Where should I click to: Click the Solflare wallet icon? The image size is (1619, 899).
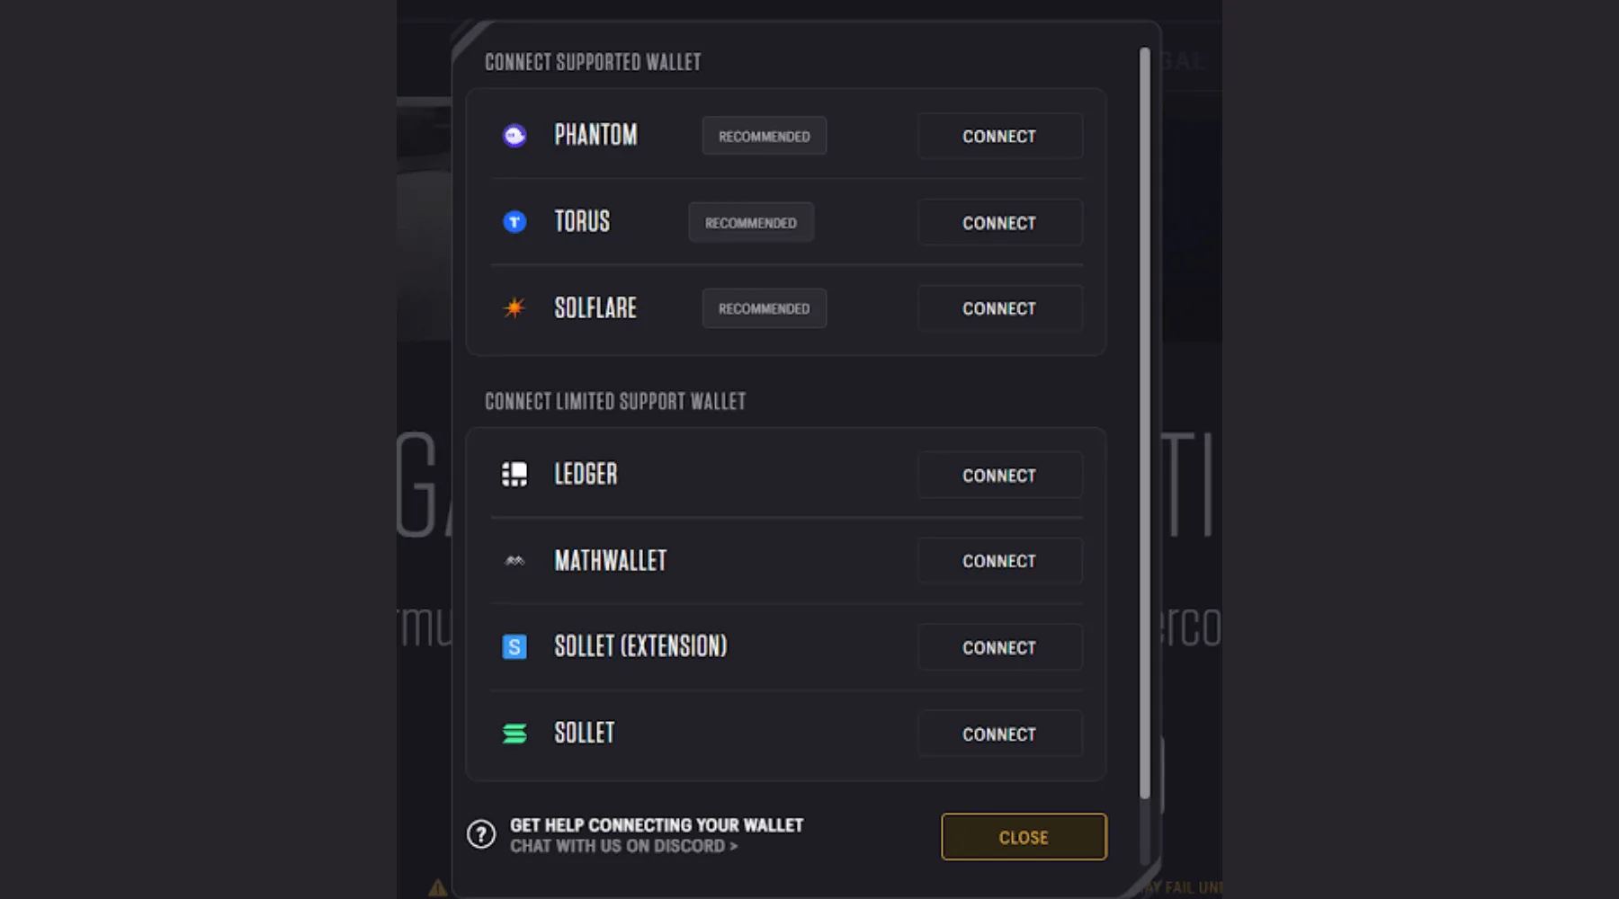click(514, 308)
